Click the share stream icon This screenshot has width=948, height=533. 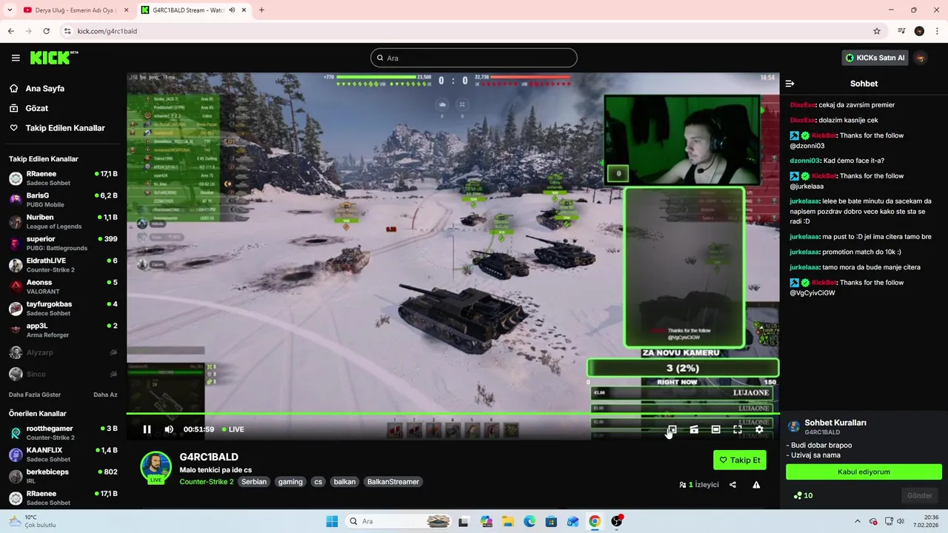[732, 485]
